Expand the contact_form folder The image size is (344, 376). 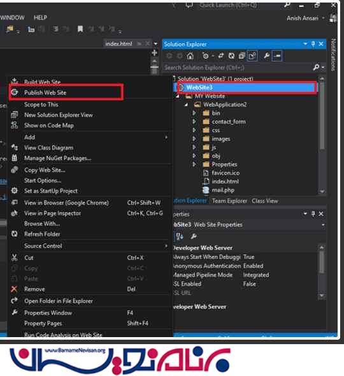pyautogui.click(x=194, y=122)
